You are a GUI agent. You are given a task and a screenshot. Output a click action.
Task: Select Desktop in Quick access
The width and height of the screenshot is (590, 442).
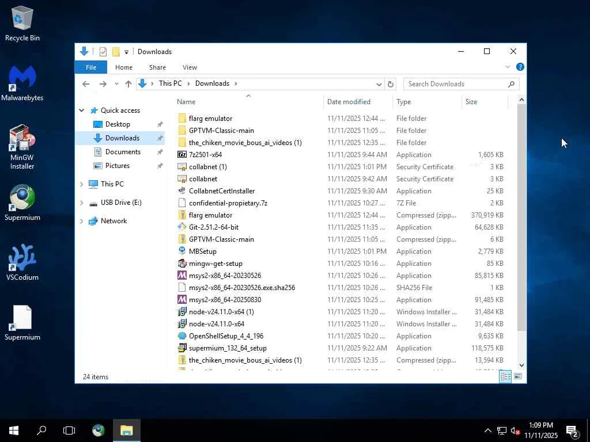118,124
